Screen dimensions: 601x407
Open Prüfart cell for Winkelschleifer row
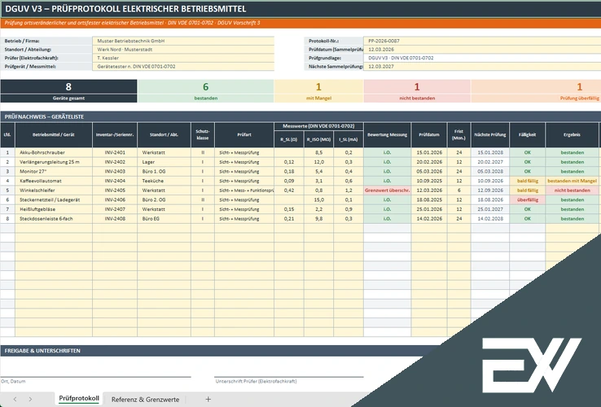pos(244,190)
